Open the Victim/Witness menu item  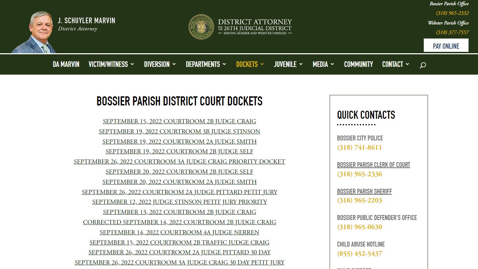click(108, 64)
